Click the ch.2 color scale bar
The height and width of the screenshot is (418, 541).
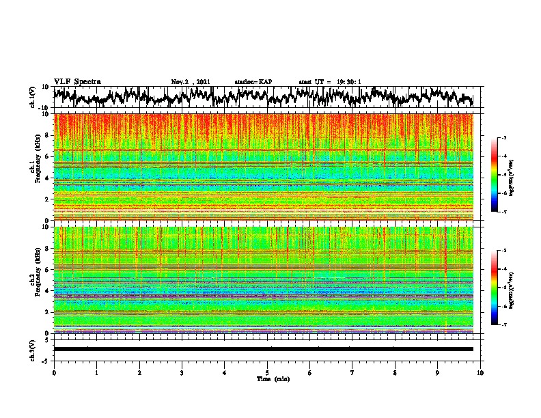[x=494, y=288]
